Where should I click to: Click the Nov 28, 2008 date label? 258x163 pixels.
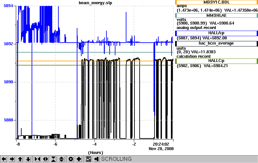point(161,149)
